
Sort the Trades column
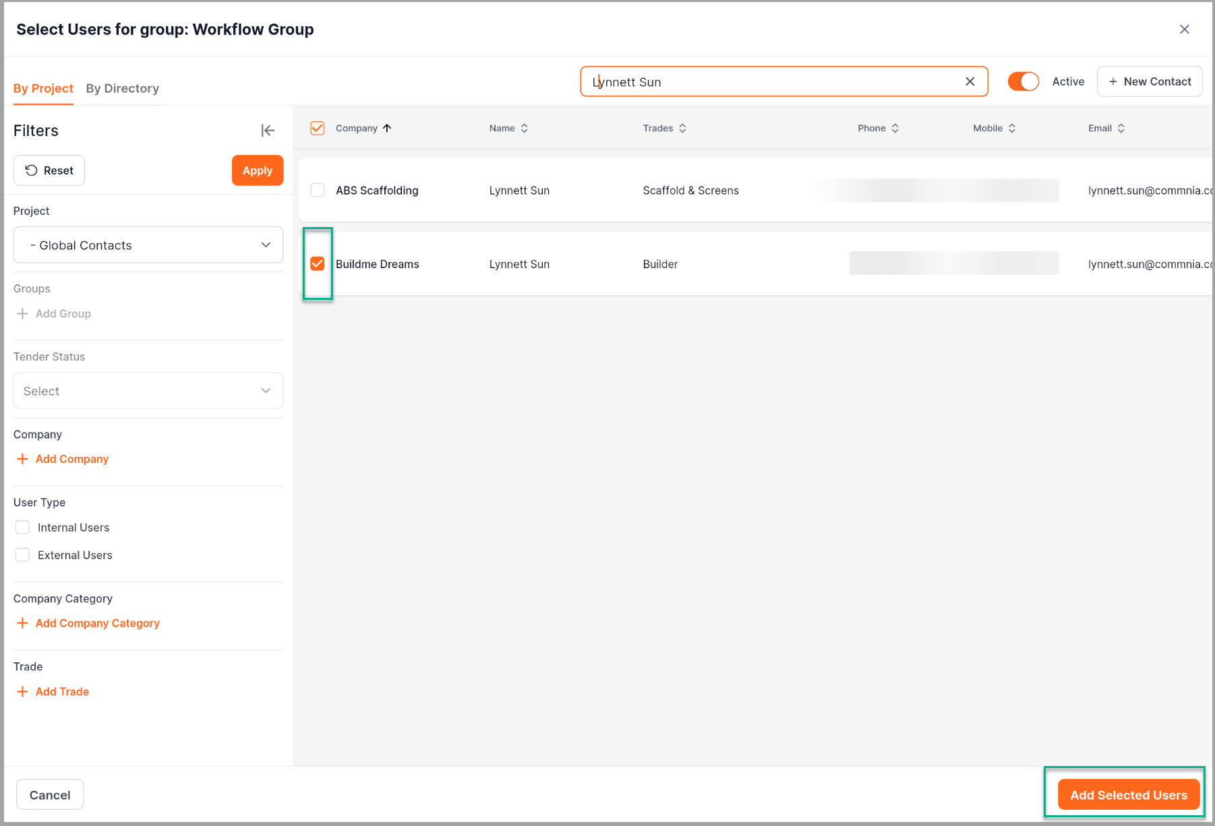pyautogui.click(x=682, y=128)
